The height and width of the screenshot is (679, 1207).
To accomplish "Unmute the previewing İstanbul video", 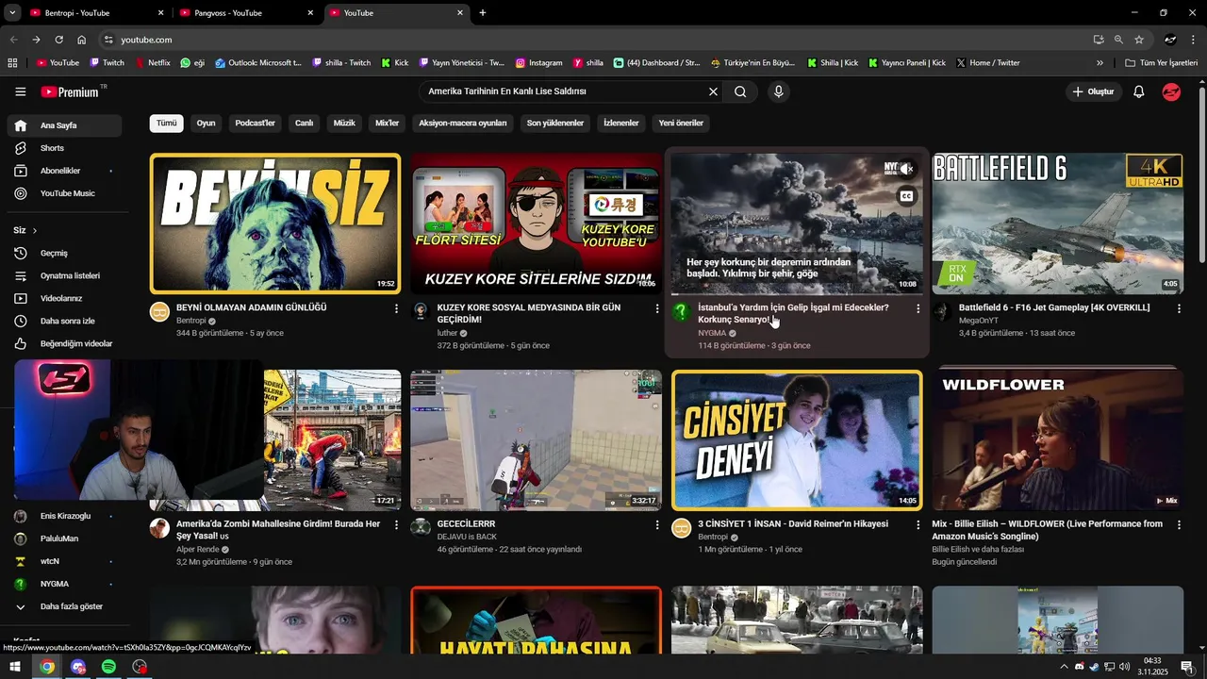I will point(906,170).
